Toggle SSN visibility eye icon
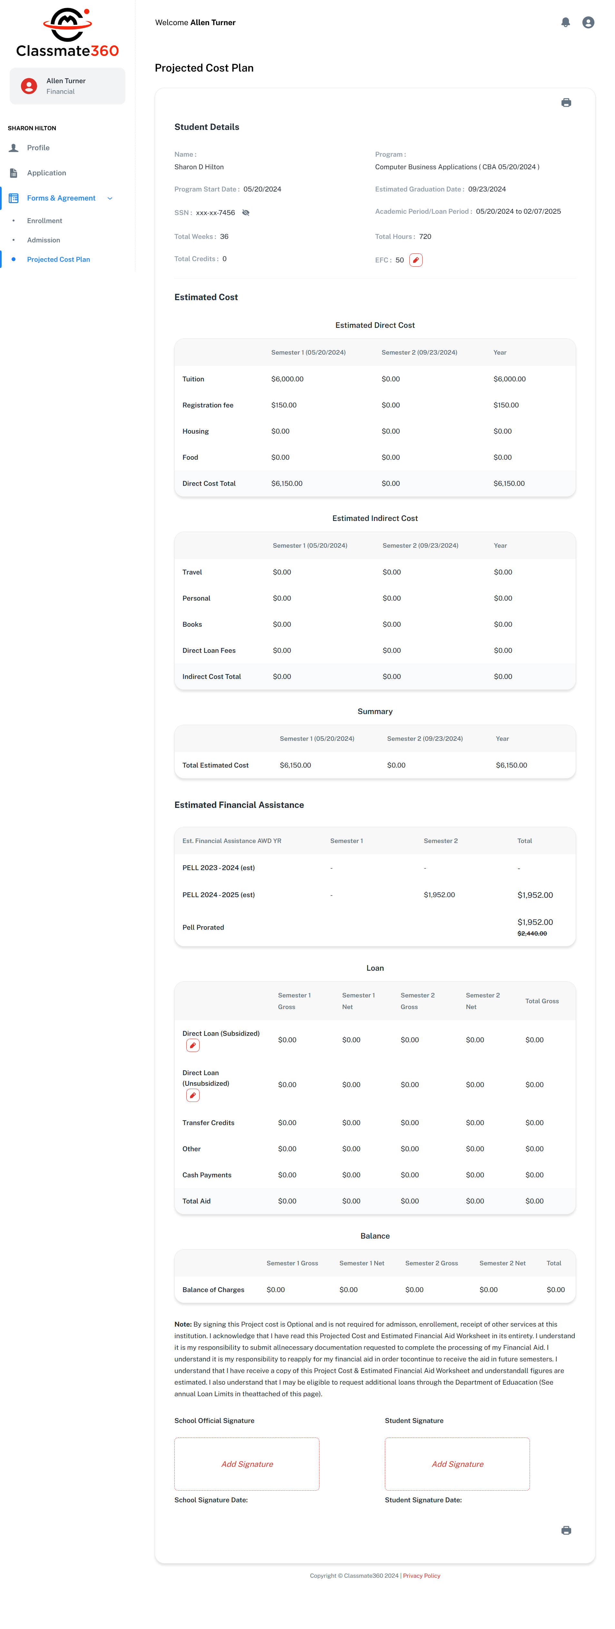The width and height of the screenshot is (615, 1629). click(x=246, y=212)
